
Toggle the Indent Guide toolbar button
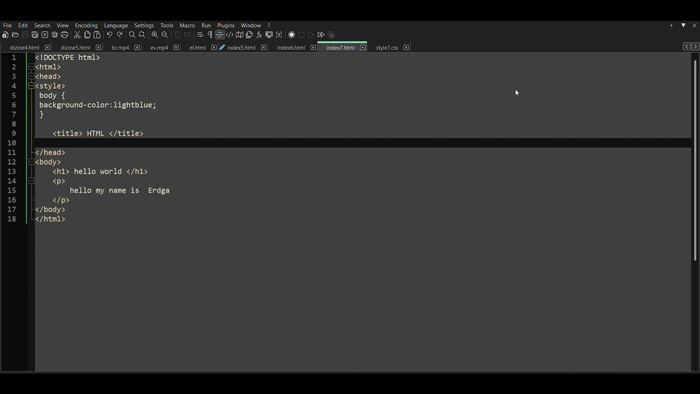point(220,34)
